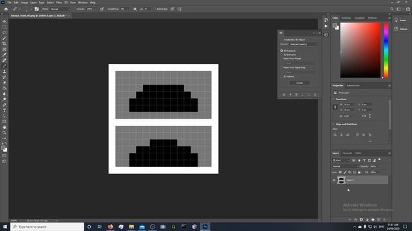The height and width of the screenshot is (231, 412).
Task: Select the Eraser tool
Action: coord(5,83)
